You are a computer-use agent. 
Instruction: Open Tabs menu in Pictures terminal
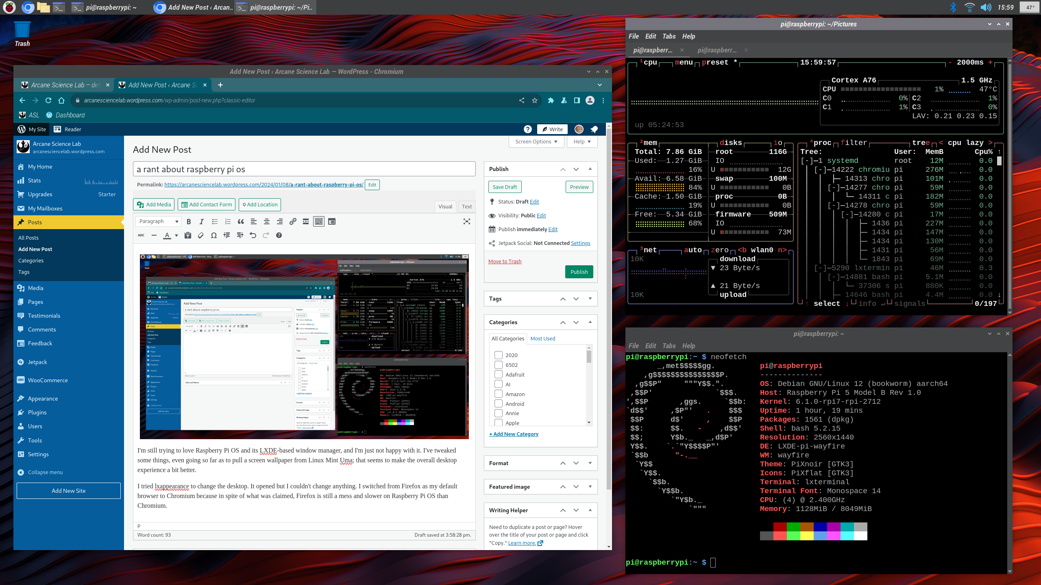pos(669,36)
